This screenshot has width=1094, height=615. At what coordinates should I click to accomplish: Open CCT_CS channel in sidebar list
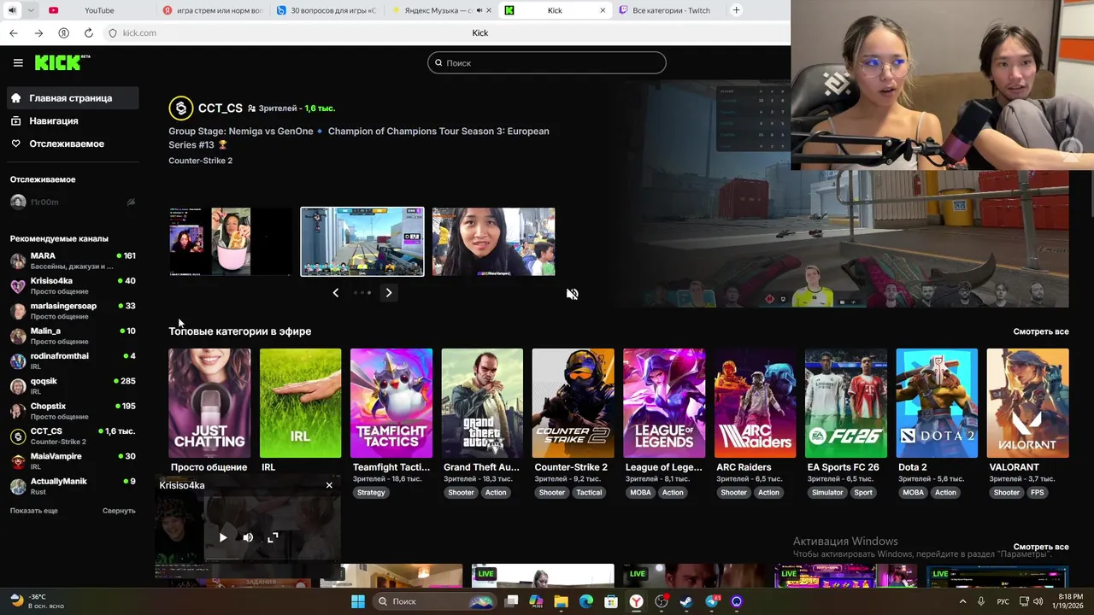(x=74, y=436)
